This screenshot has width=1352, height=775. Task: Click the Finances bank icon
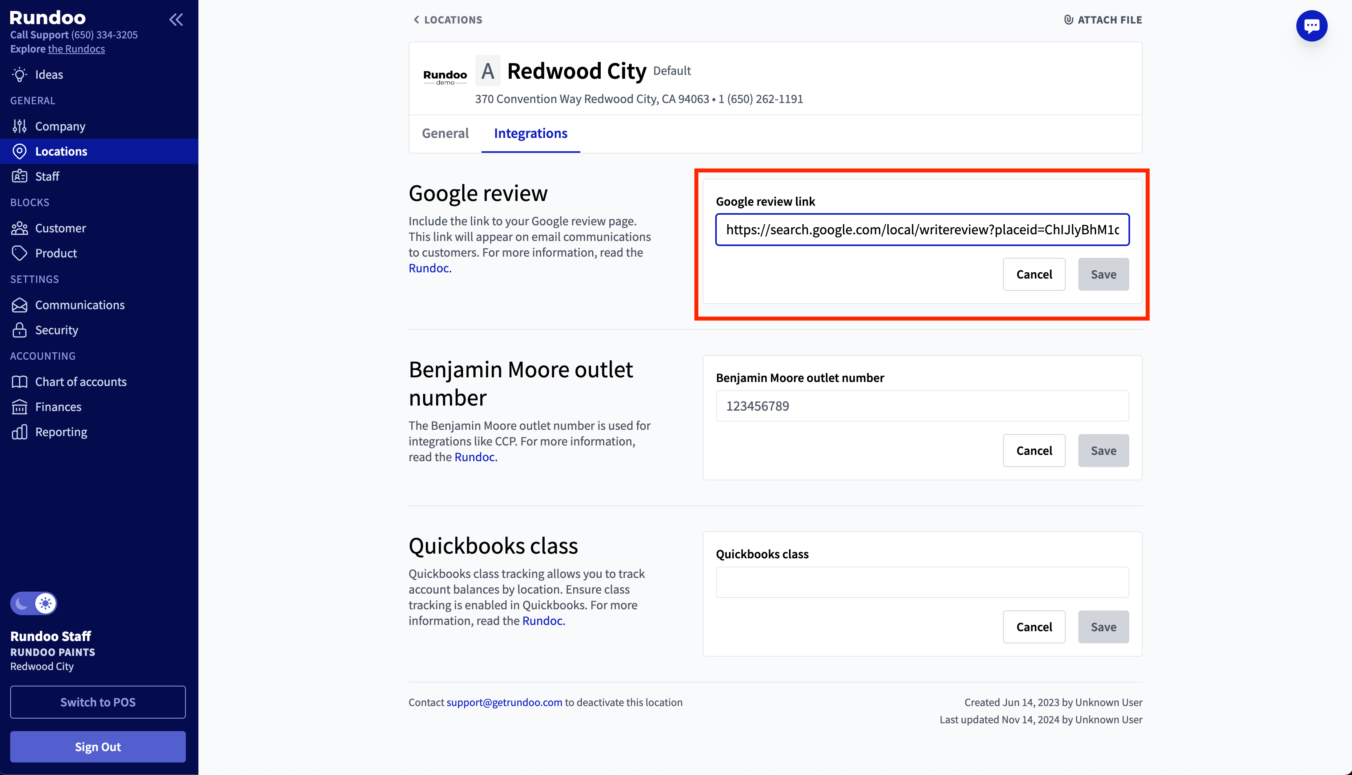(x=20, y=407)
